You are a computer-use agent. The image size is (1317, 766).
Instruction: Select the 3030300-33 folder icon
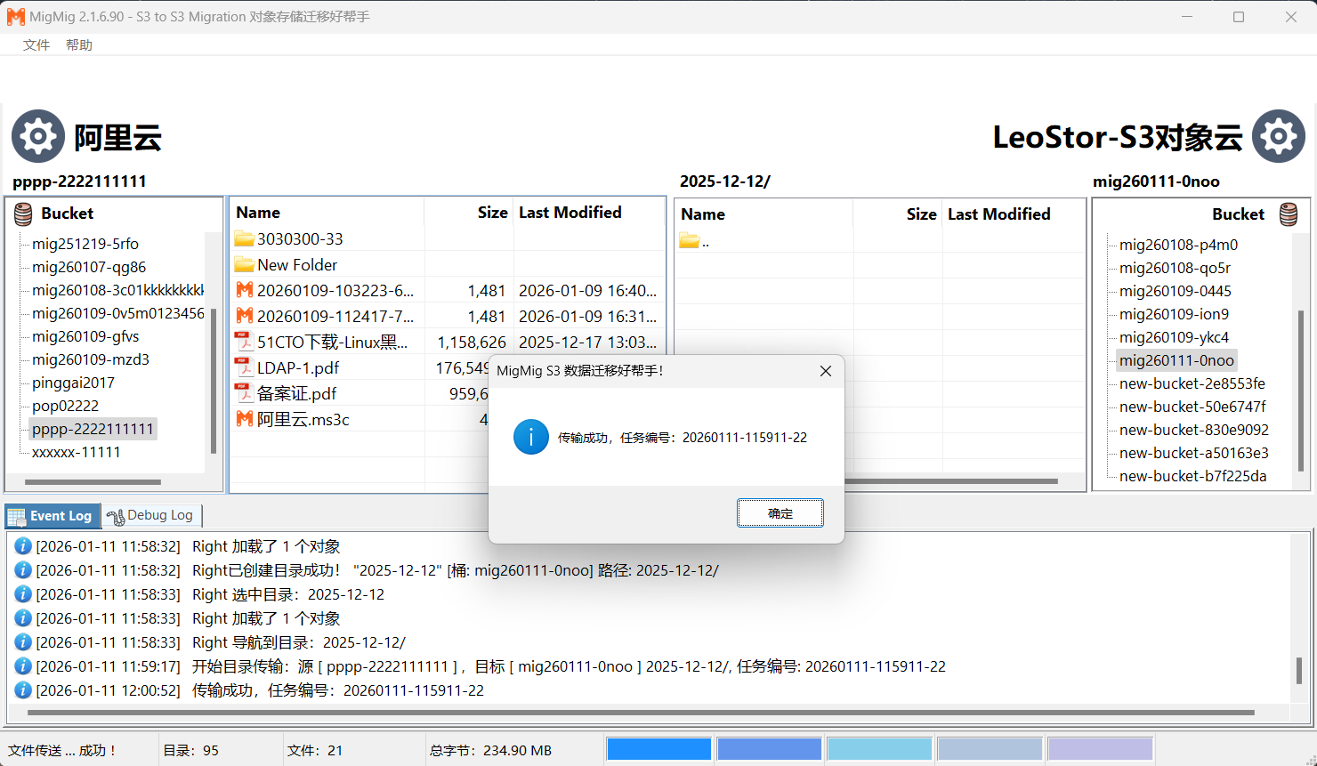[244, 238]
